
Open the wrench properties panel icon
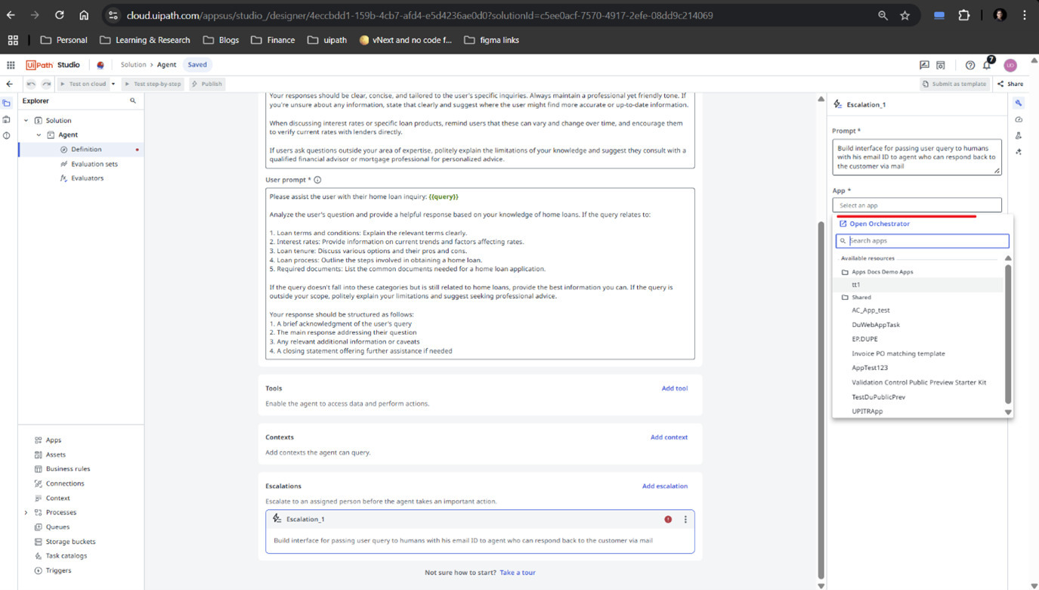[1019, 103]
